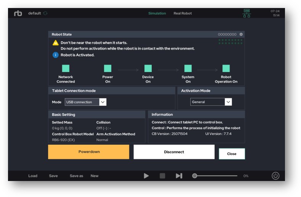
Task: Click the blue info icon
Action: [x=55, y=55]
